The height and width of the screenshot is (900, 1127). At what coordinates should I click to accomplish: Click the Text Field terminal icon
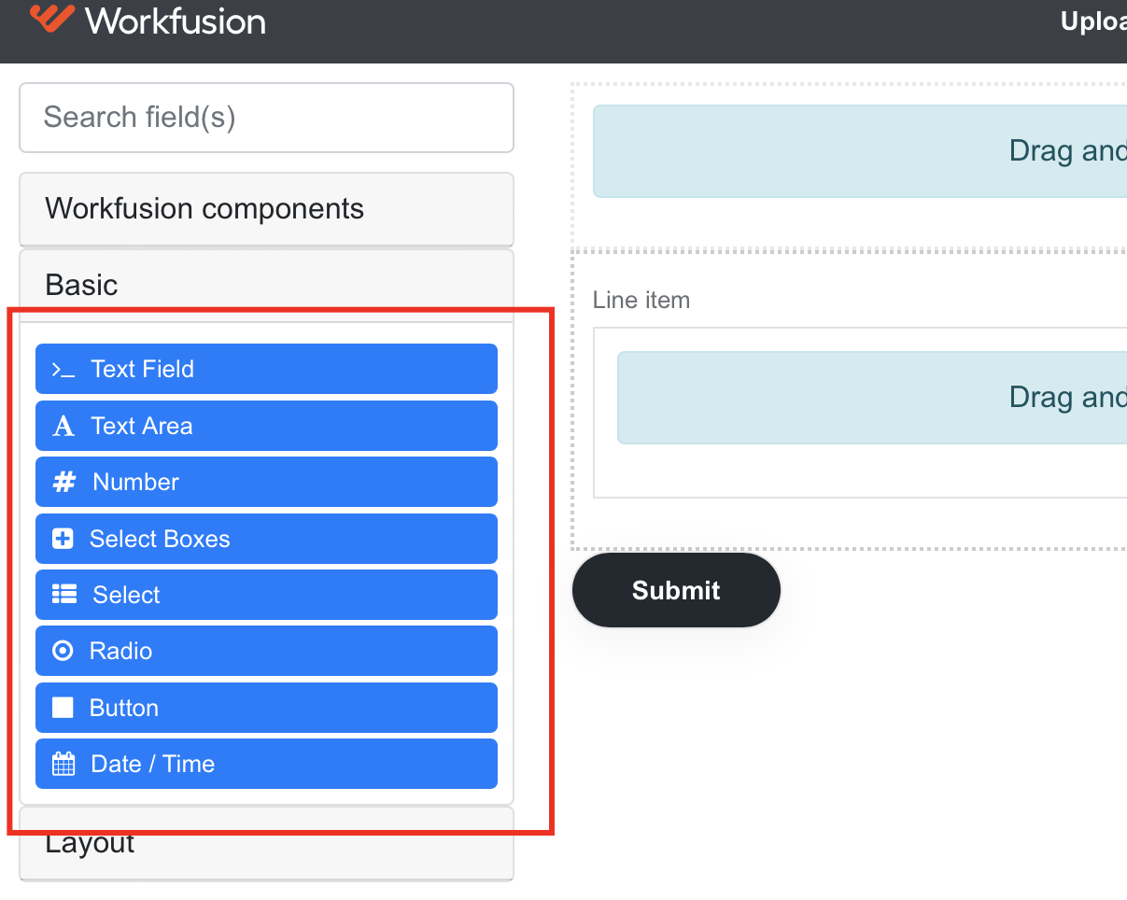click(x=63, y=370)
